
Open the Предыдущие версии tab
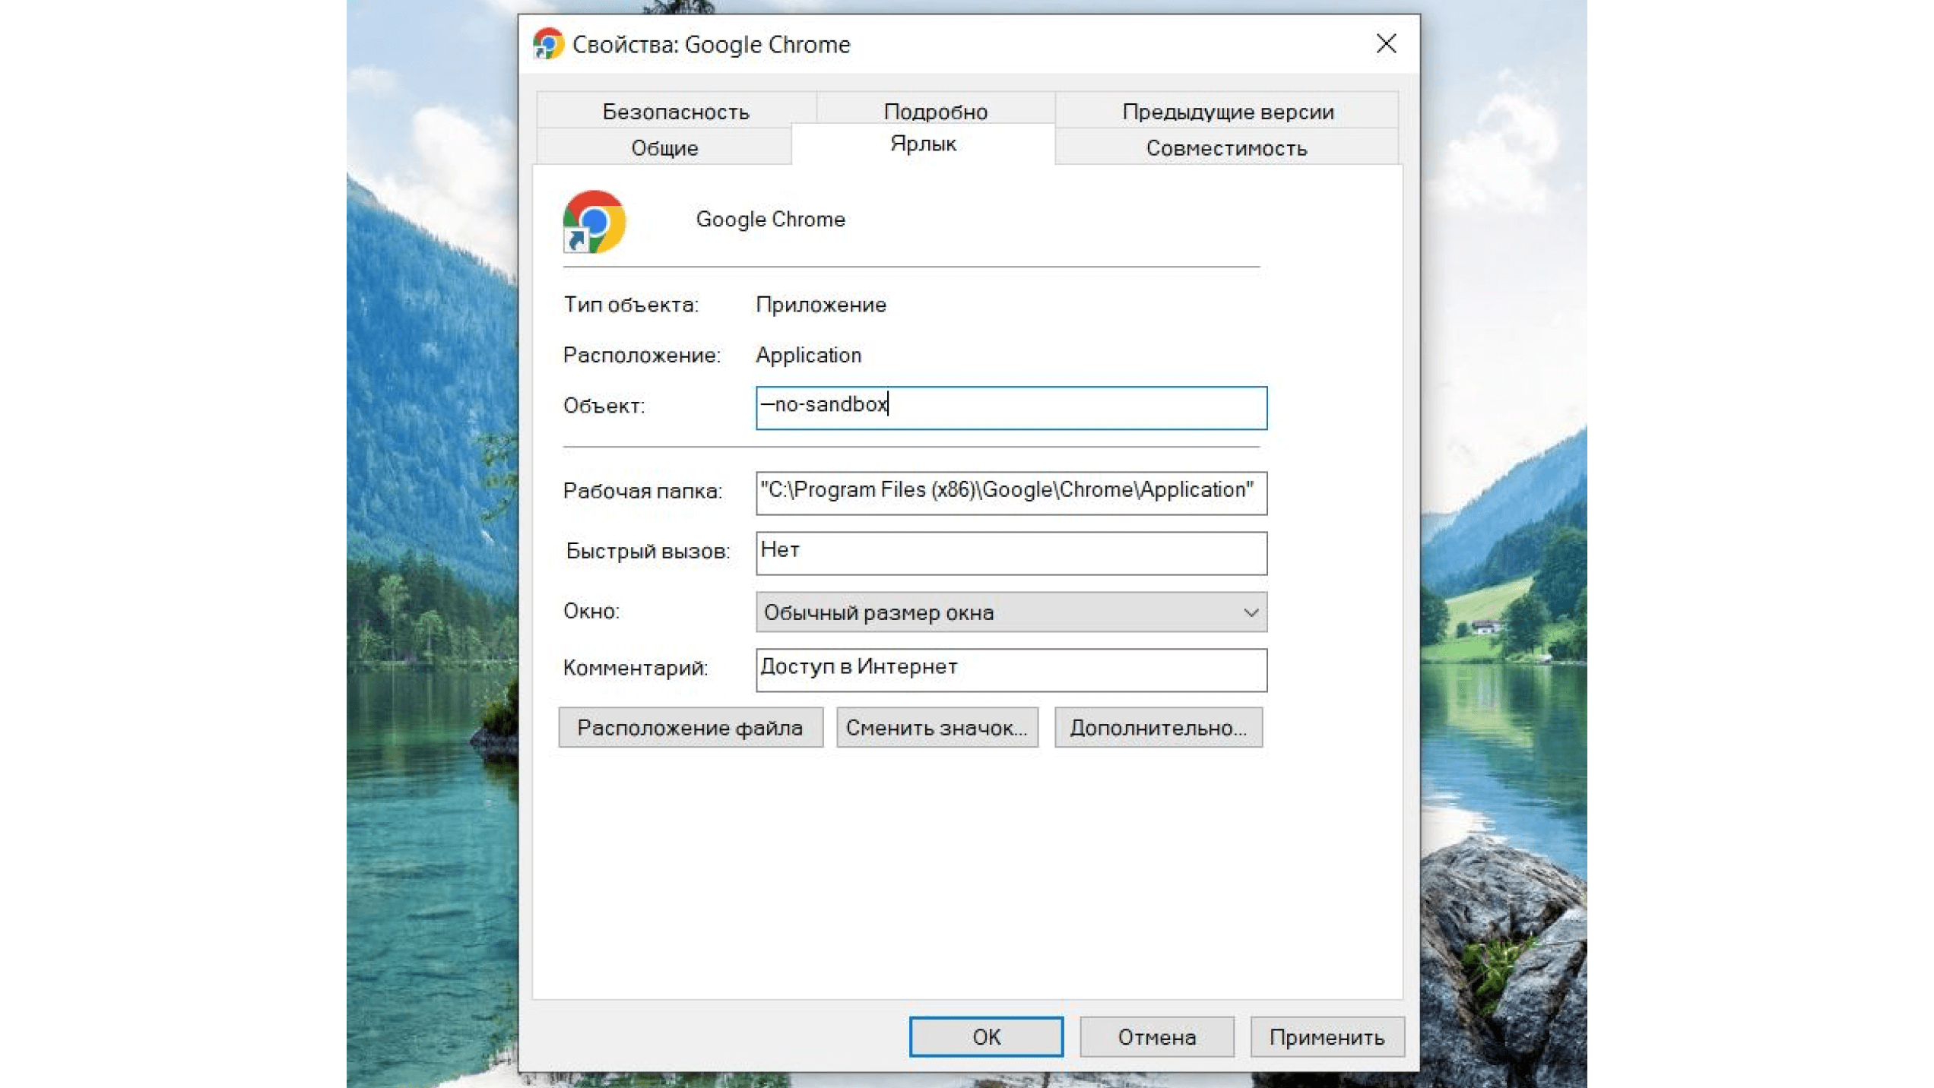[x=1227, y=112]
